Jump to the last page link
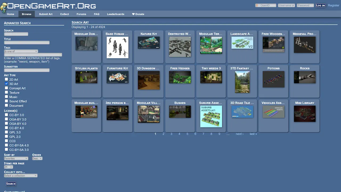The height and width of the screenshot is (192, 341). coord(253,134)
